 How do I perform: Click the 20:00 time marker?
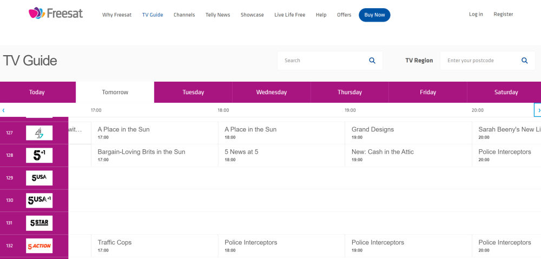478,110
